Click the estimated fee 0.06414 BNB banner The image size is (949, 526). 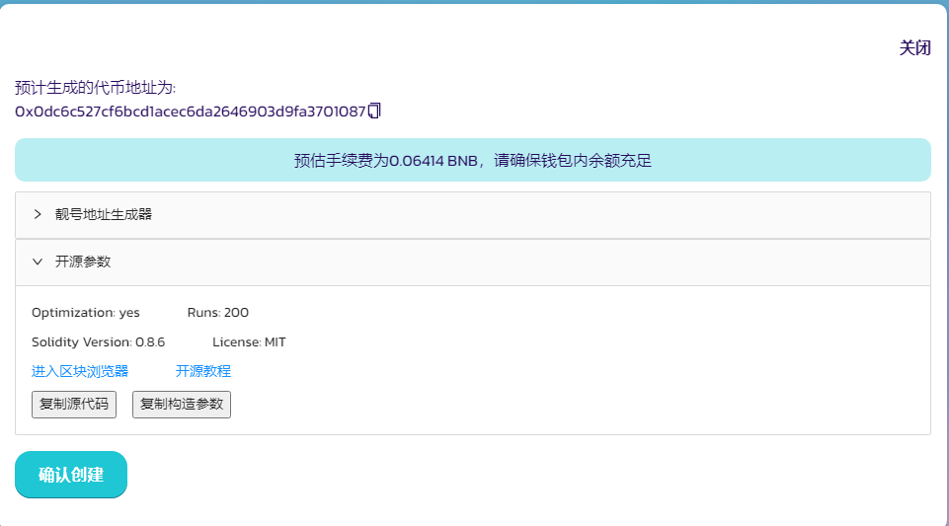point(473,160)
